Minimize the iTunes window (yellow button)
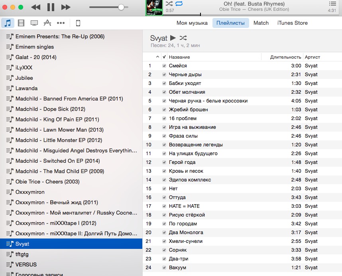The image size is (342, 276). [x=13, y=7]
